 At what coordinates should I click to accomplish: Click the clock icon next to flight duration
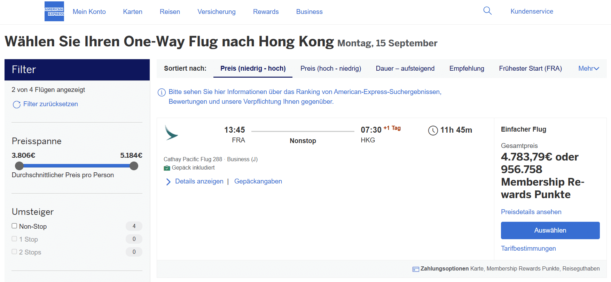pyautogui.click(x=432, y=130)
